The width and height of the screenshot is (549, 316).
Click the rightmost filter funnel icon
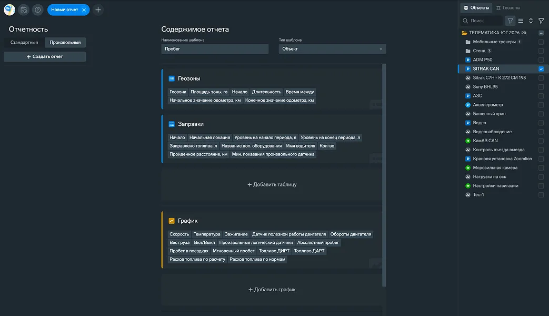pyautogui.click(x=541, y=21)
